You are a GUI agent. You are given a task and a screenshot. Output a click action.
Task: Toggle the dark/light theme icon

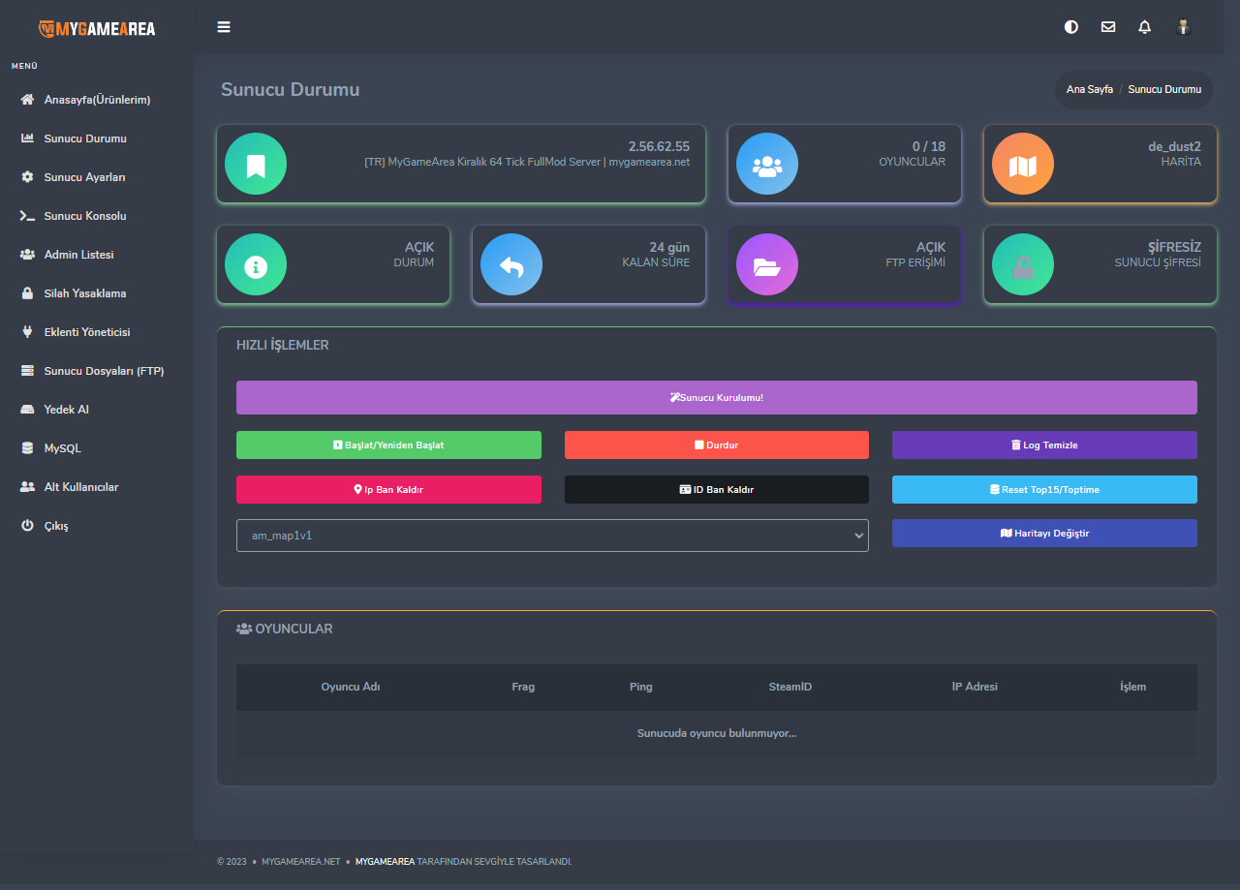click(x=1070, y=27)
